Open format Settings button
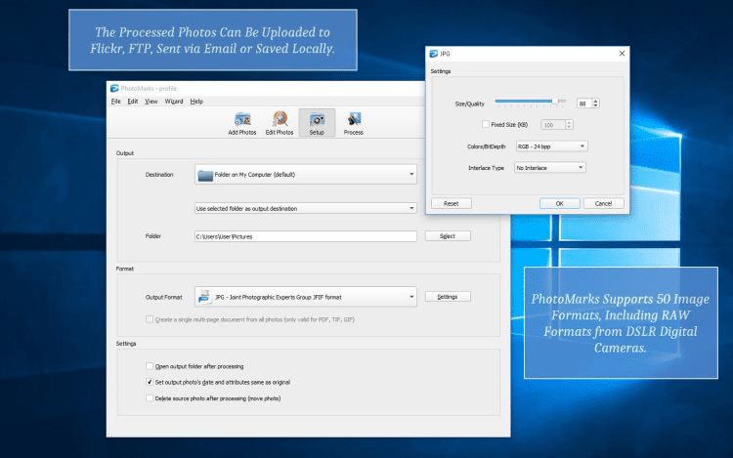Image resolution: width=733 pixels, height=458 pixels. [x=448, y=297]
